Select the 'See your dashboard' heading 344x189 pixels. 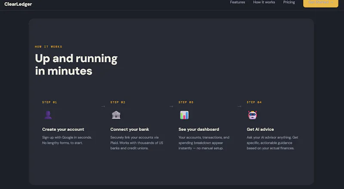coord(199,129)
